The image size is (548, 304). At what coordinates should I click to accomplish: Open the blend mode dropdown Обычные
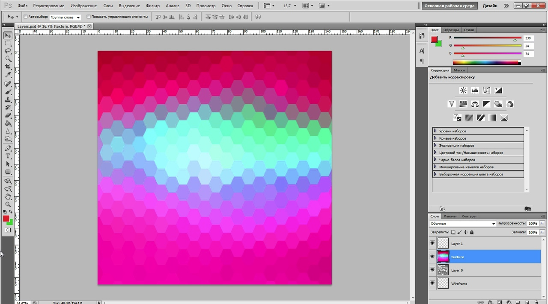462,223
